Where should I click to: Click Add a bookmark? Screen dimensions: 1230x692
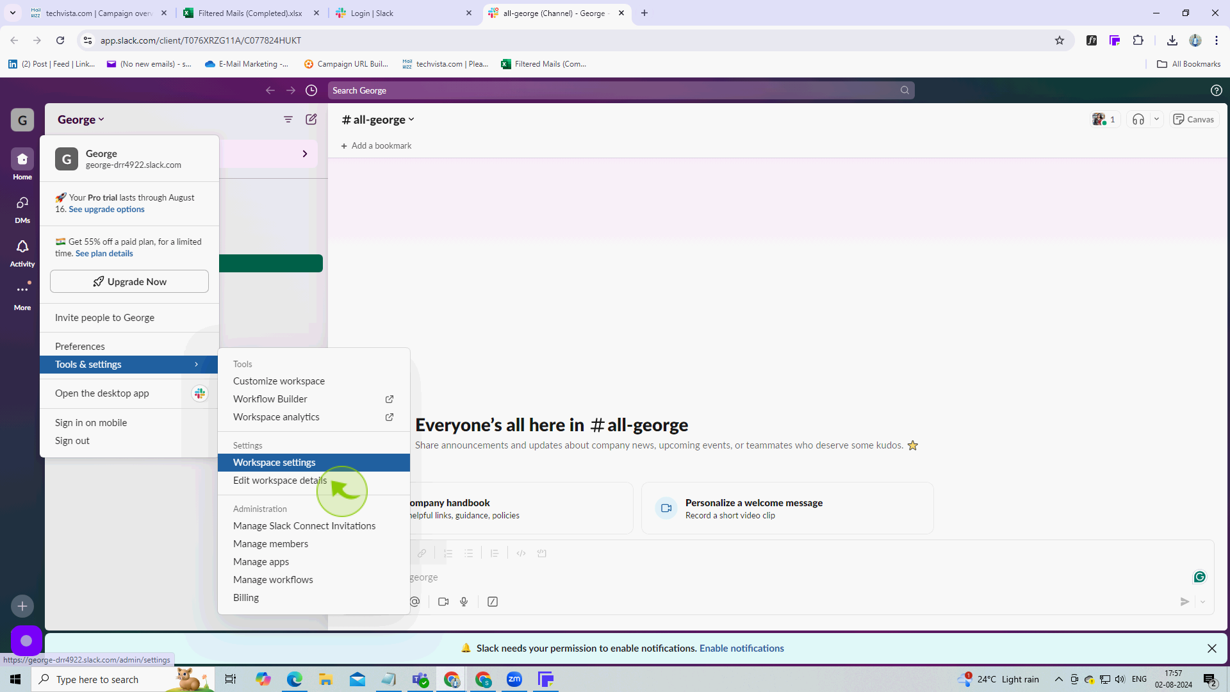pyautogui.click(x=376, y=146)
